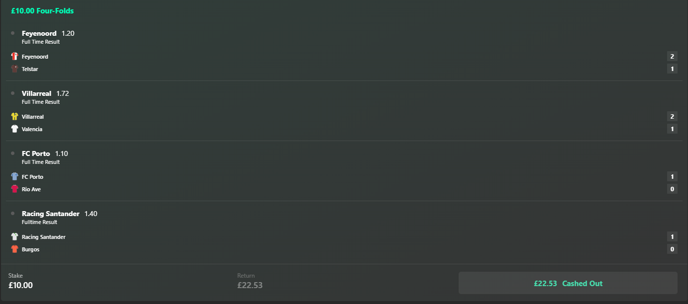Click the £22.53 Return amount
Viewport: 688px width, 304px height.
[250, 285]
